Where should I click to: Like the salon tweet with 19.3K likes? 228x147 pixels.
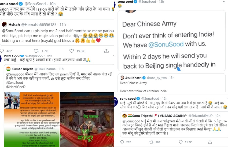tap(71, 51)
